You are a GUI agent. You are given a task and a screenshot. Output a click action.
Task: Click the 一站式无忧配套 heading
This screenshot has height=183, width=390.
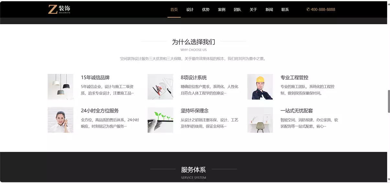pyautogui.click(x=297, y=111)
